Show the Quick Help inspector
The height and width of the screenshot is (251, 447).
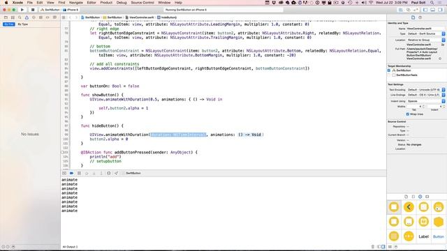click(x=420, y=17)
